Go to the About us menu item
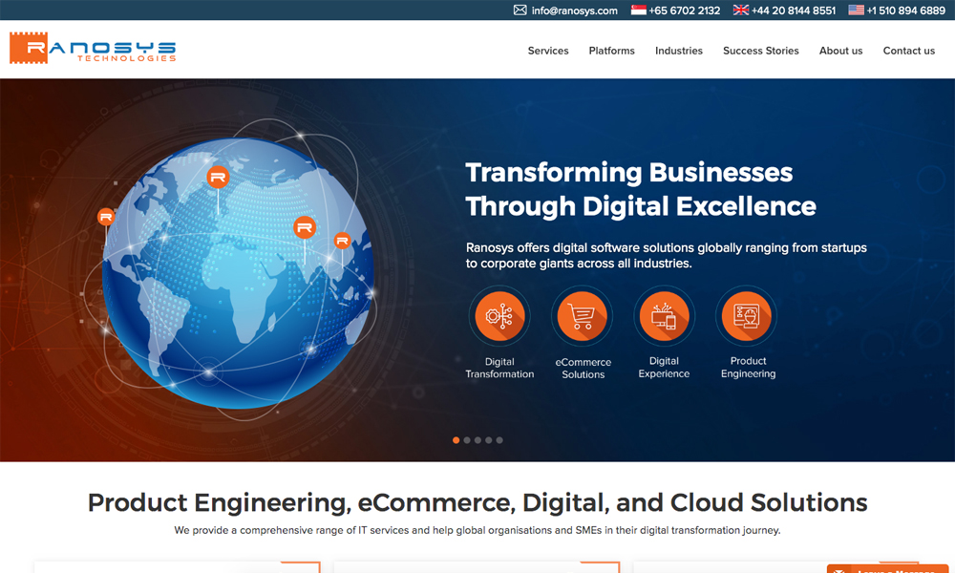This screenshot has width=955, height=573. coord(840,51)
